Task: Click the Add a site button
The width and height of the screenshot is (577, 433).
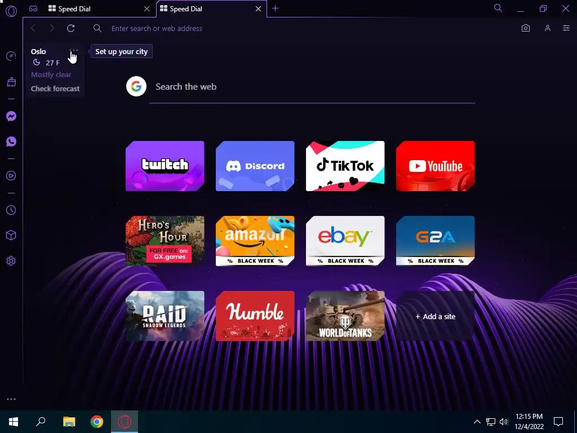Action: tap(436, 316)
